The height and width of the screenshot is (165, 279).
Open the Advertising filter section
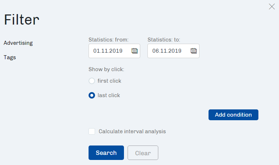[x=18, y=43]
